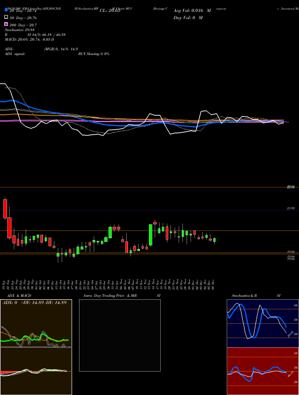The width and height of the screenshot is (299, 395).
Task: Click the white 50 Day legend swatch
Action: coord(7,17)
